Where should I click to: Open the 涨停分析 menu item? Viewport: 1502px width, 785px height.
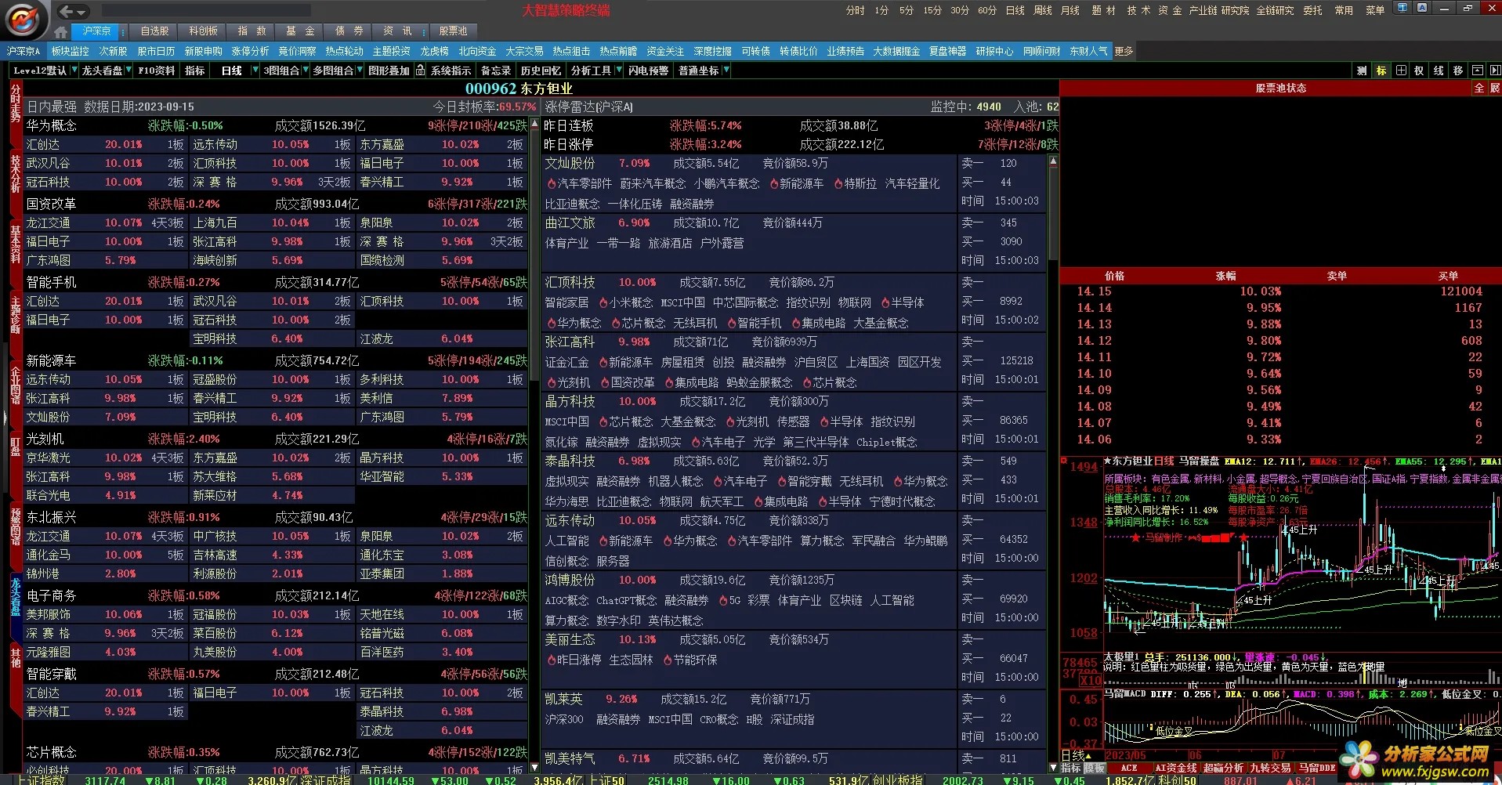click(x=250, y=51)
